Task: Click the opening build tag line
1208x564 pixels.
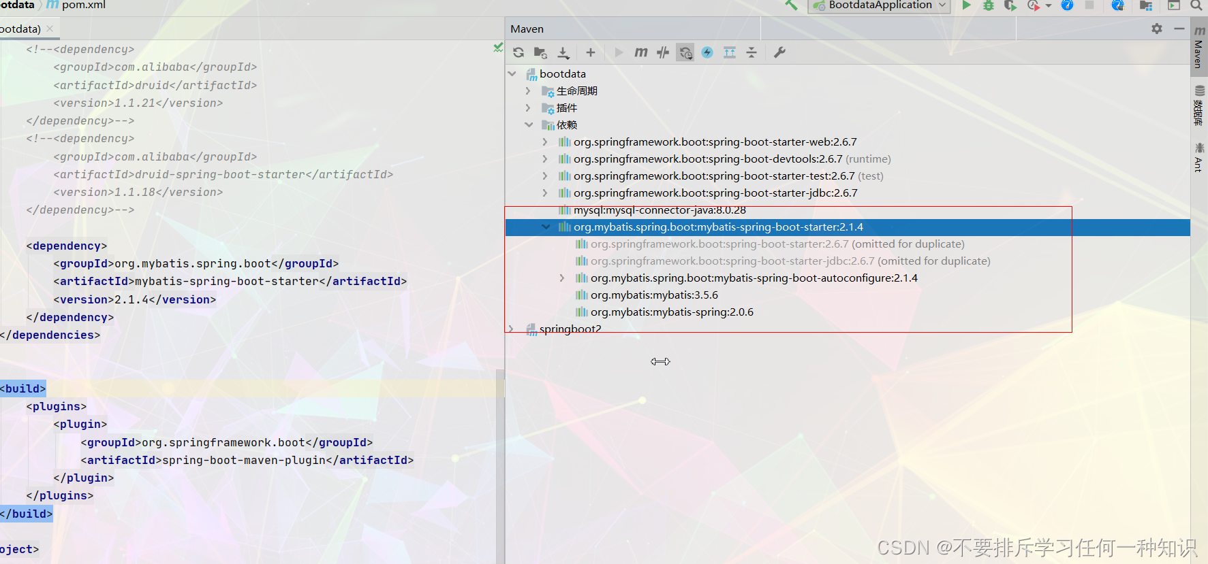Action: pos(22,388)
